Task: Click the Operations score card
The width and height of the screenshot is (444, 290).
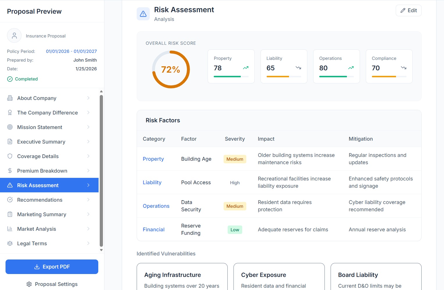Action: click(x=336, y=66)
